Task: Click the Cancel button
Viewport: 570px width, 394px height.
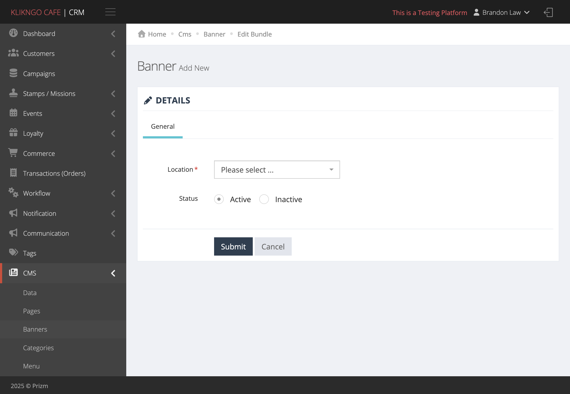Action: [x=273, y=246]
